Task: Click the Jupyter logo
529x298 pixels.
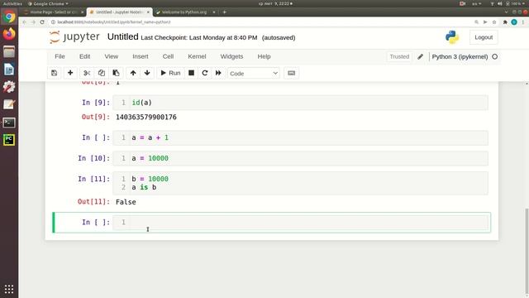Action: 74,36
